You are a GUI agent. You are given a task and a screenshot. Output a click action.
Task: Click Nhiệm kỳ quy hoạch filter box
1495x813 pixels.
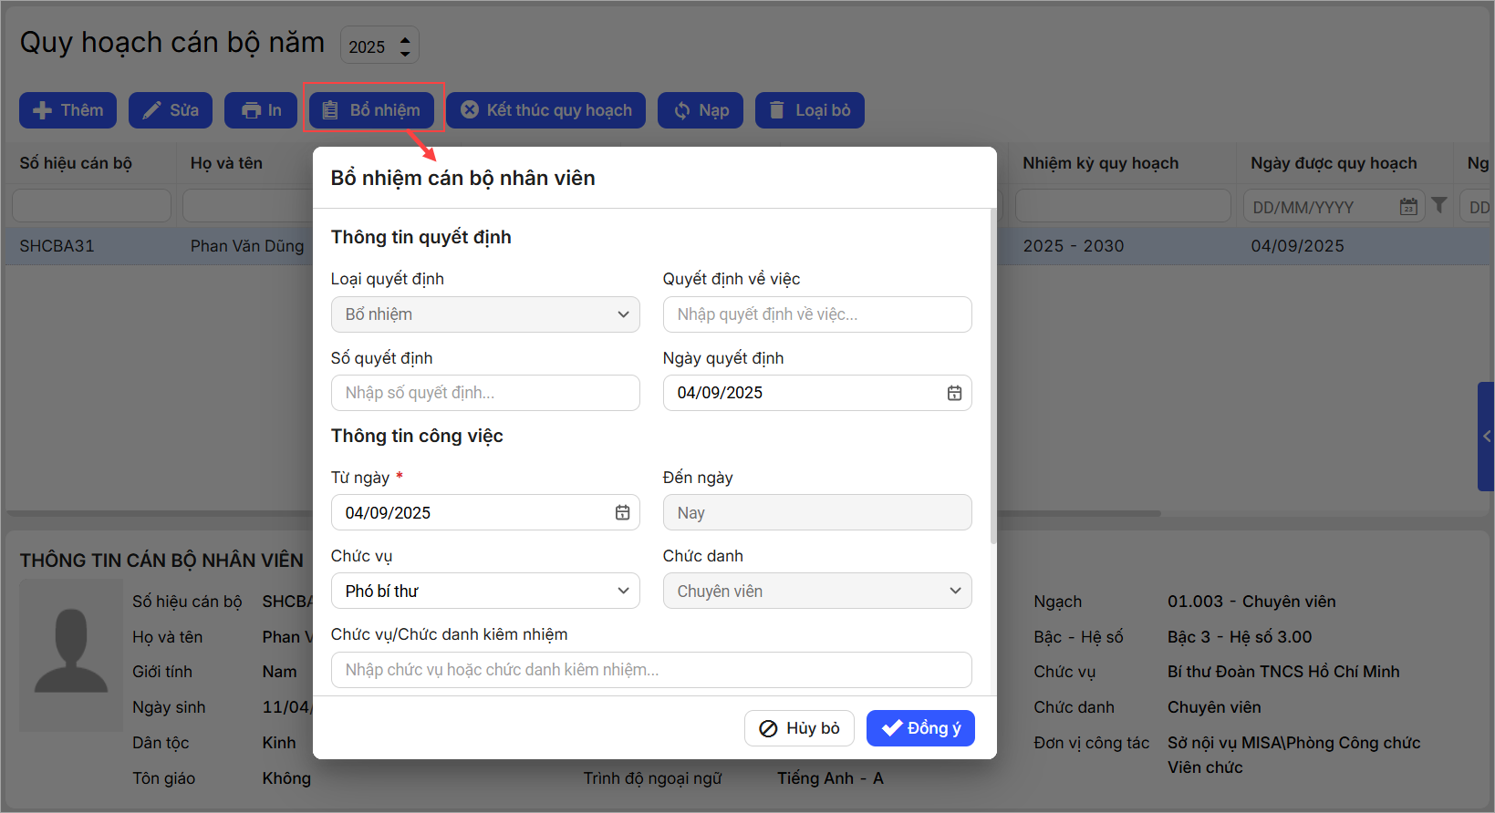(1123, 206)
